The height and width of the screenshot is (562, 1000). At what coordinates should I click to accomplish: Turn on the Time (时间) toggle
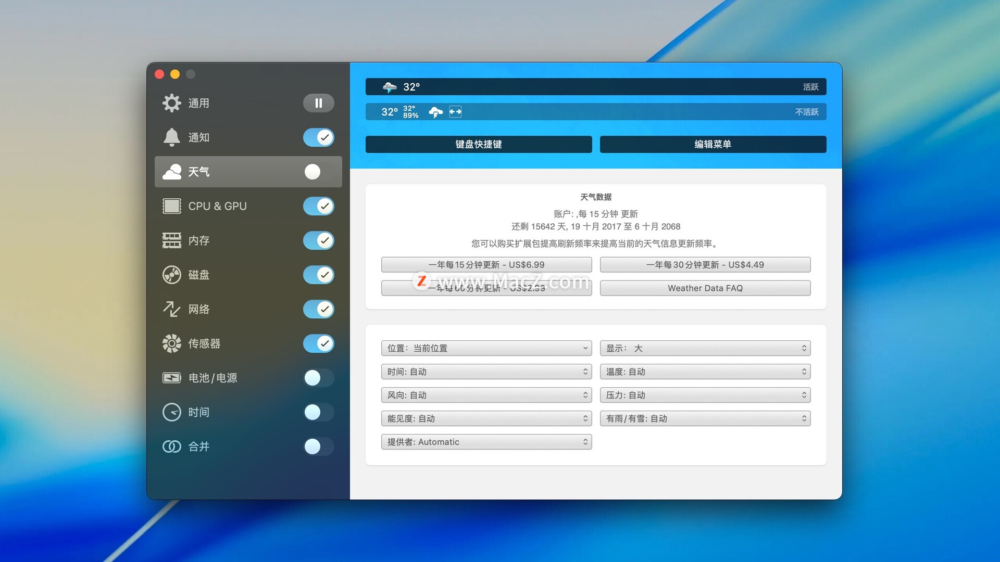pyautogui.click(x=318, y=412)
